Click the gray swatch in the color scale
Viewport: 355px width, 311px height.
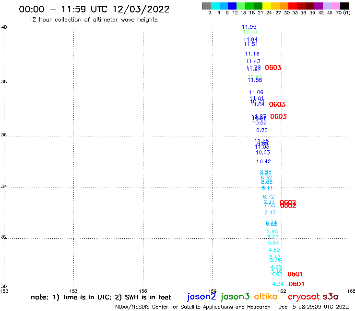[207, 6]
